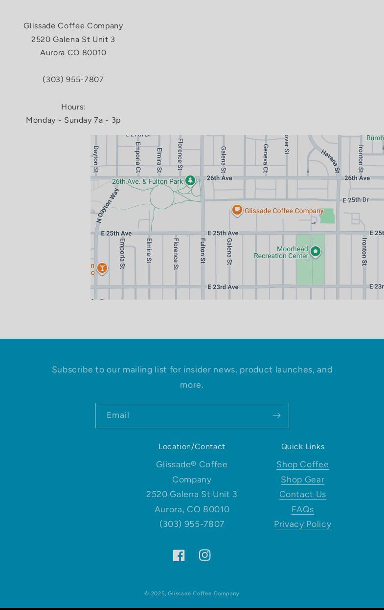Click the Facebook icon in footer

coord(179,555)
